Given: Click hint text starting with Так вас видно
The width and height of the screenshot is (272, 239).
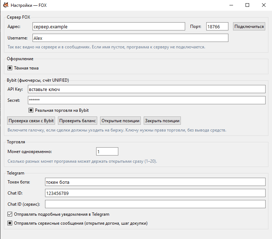Looking at the screenshot, I should click(106, 47).
